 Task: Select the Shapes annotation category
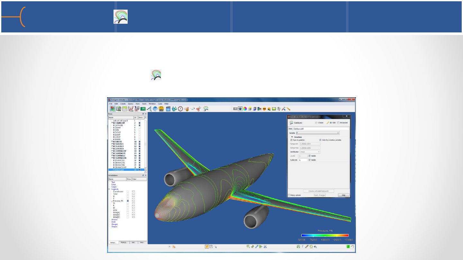114,227
